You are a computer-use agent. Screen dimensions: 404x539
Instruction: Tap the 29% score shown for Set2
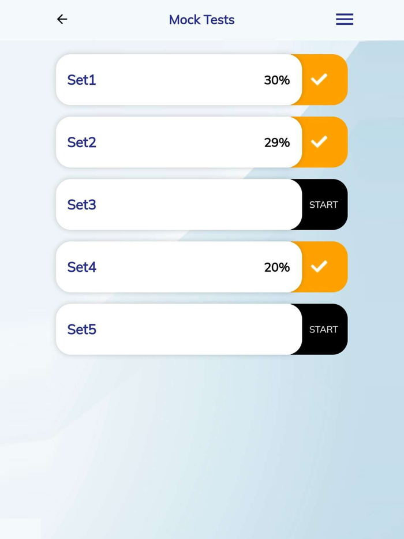[x=276, y=143]
